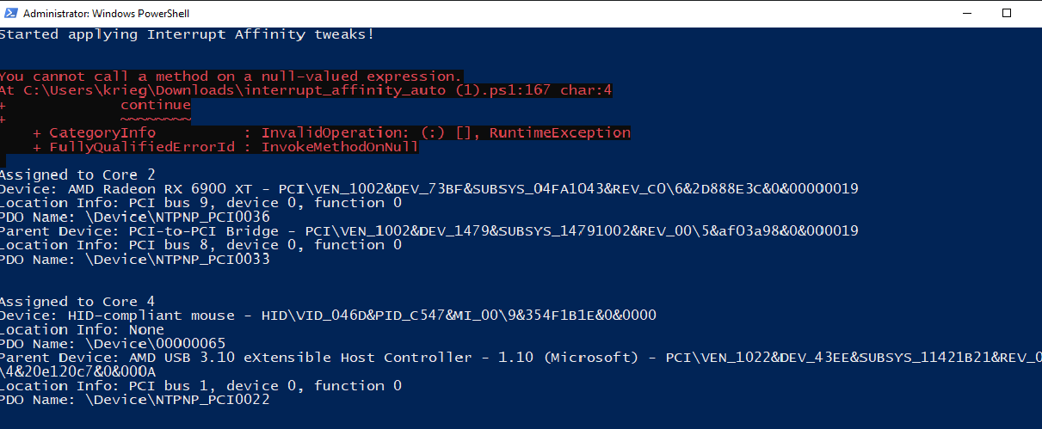
Task: Maximize the PowerShell window
Action: 1007,14
